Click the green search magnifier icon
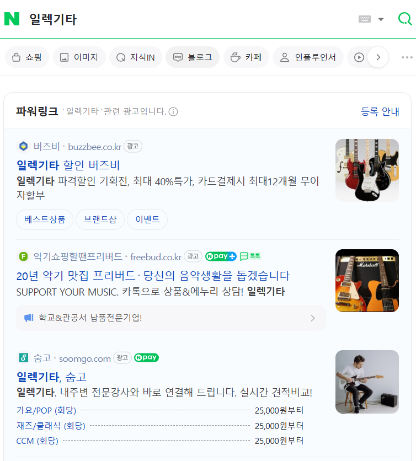This screenshot has height=461, width=416. (x=405, y=19)
